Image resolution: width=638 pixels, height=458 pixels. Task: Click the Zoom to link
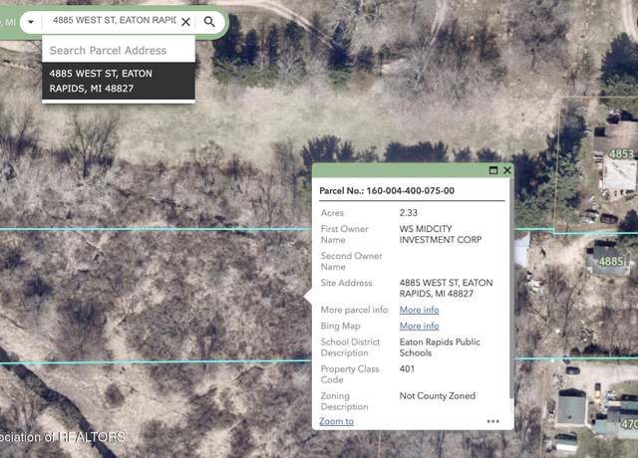tap(336, 421)
